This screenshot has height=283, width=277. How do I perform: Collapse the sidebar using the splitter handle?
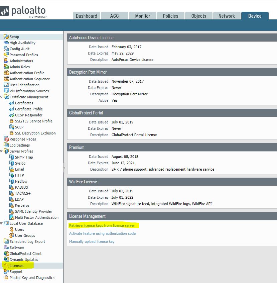[64, 168]
